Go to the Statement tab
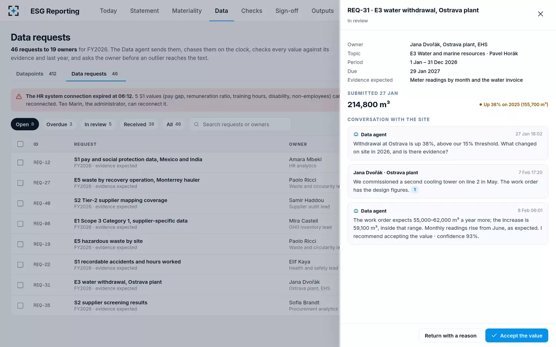The image size is (556, 347). pos(144,11)
